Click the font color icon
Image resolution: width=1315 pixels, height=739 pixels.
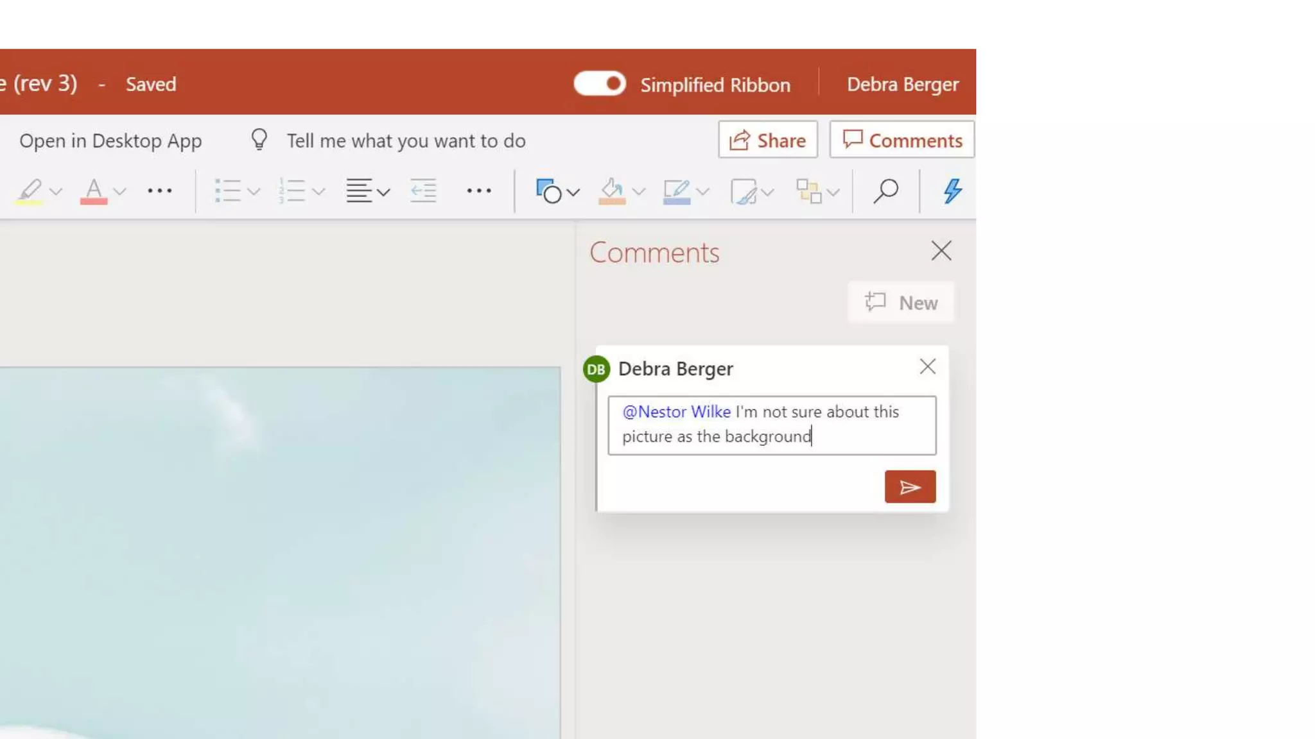tap(94, 191)
